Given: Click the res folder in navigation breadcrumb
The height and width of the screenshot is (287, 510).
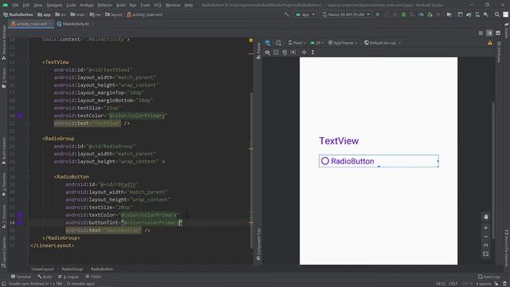Looking at the screenshot, I should point(96,14).
